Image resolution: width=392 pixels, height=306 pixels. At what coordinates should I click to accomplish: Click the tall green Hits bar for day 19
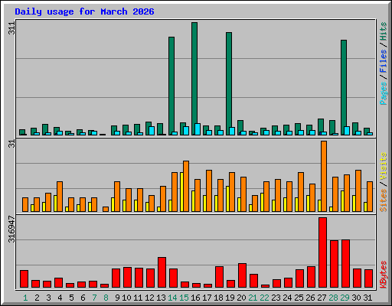coord(229,83)
